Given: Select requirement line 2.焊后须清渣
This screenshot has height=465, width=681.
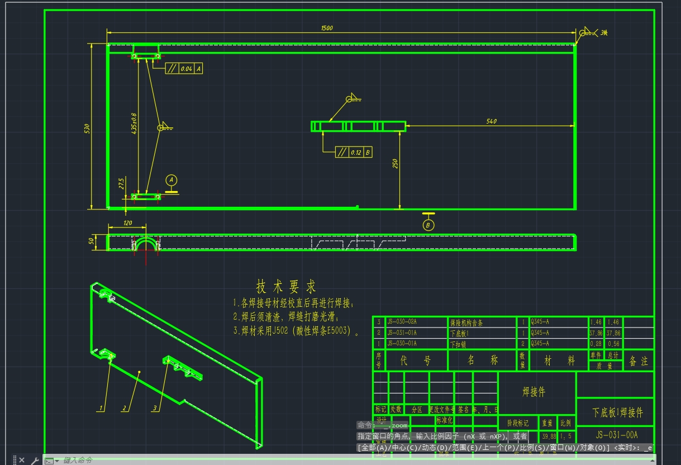Looking at the screenshot, I should (x=286, y=316).
